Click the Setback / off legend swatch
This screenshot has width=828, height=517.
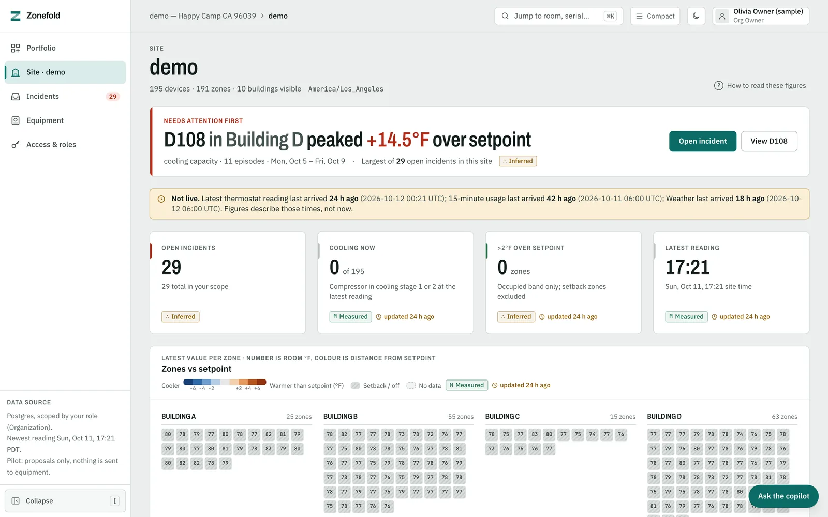(355, 386)
